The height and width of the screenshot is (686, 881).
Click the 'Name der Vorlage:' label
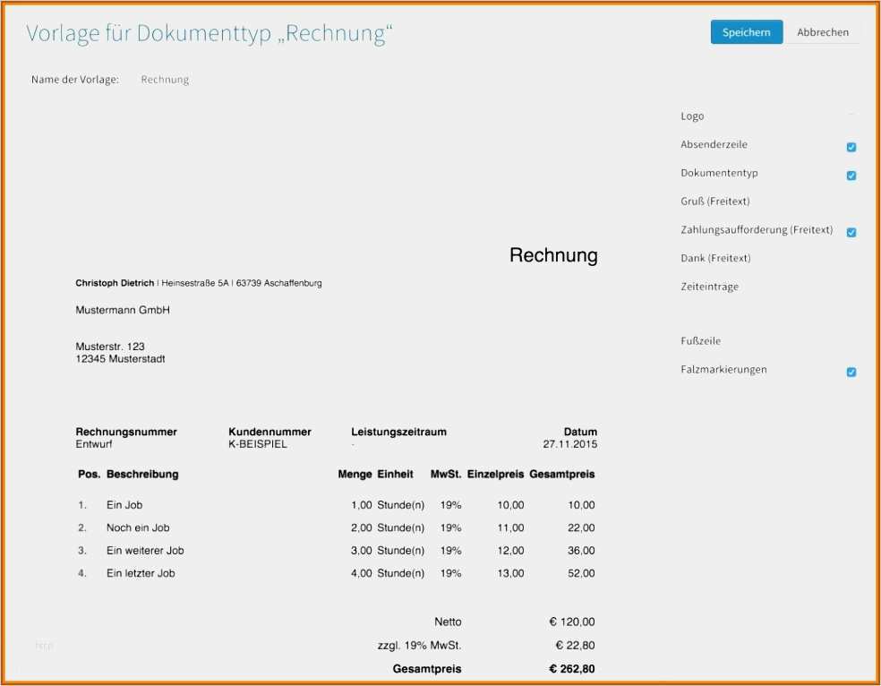coord(75,80)
